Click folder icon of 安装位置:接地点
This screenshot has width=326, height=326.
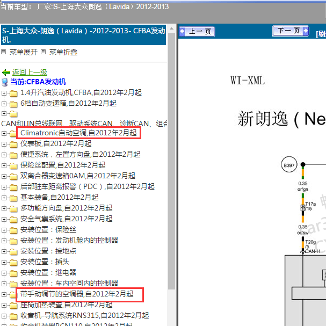(x=13, y=251)
